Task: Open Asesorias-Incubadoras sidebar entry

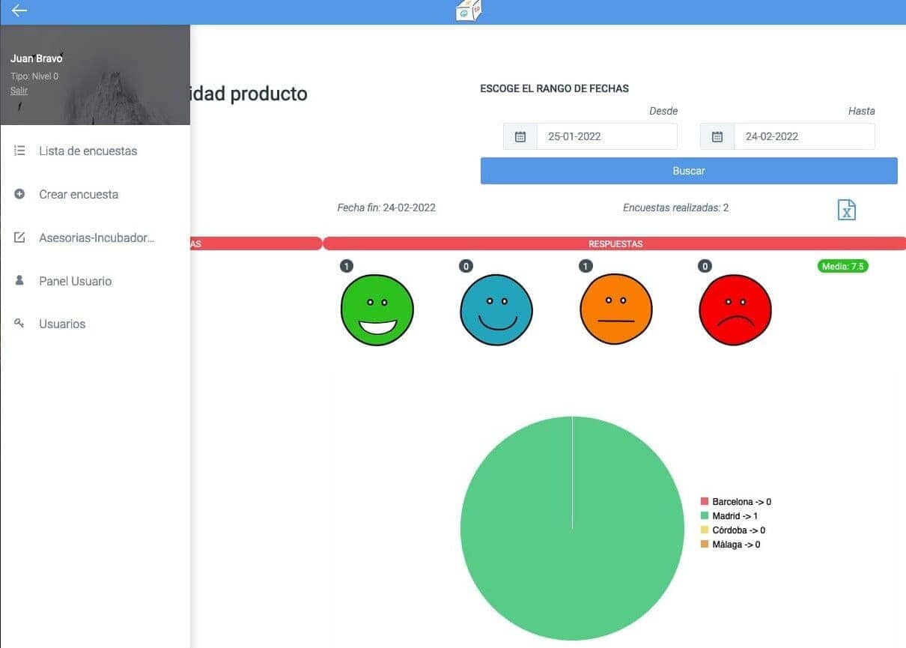Action: coord(97,237)
